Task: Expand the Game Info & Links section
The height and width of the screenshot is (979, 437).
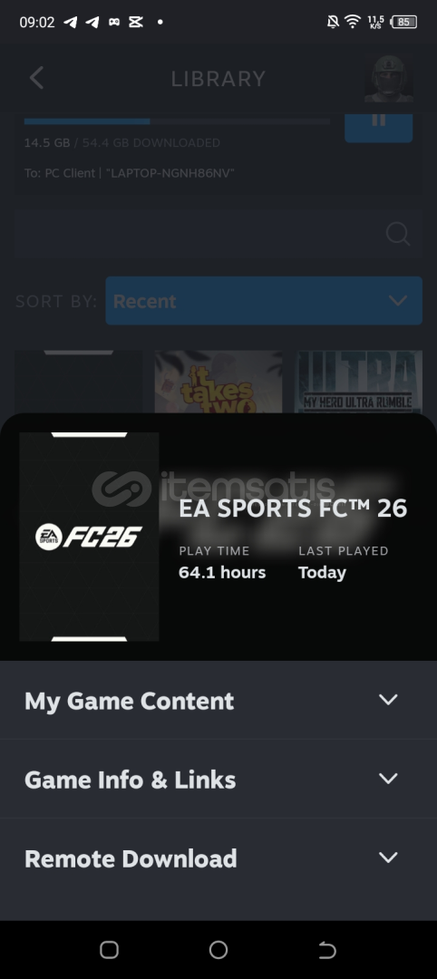Action: 218,780
